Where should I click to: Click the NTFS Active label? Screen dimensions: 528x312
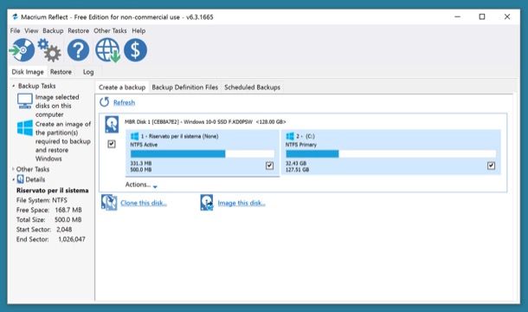pos(144,145)
